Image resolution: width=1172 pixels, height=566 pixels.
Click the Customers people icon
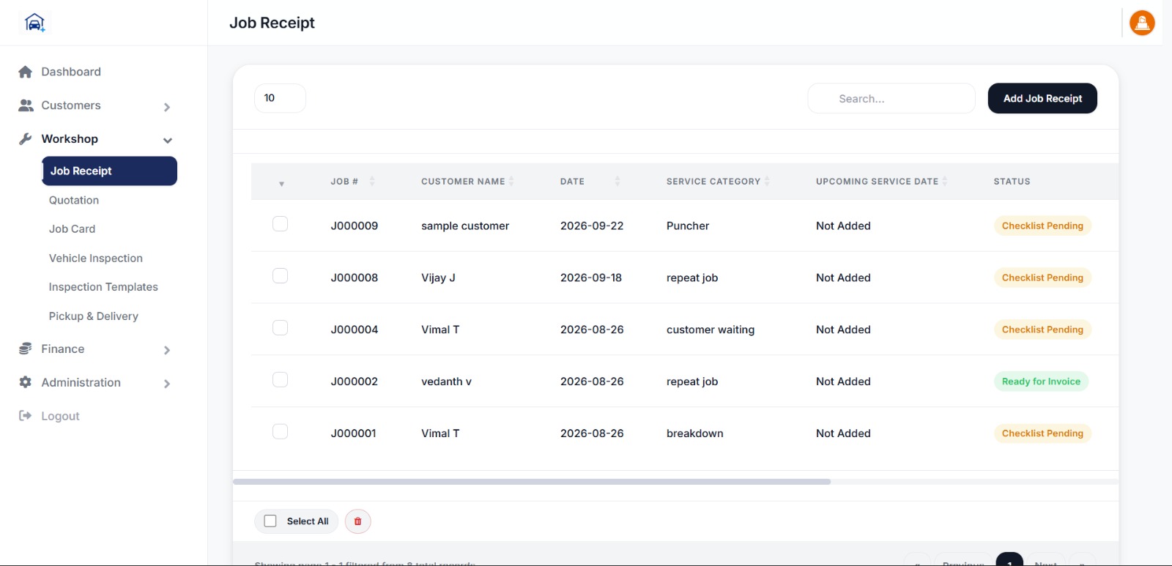coord(26,105)
